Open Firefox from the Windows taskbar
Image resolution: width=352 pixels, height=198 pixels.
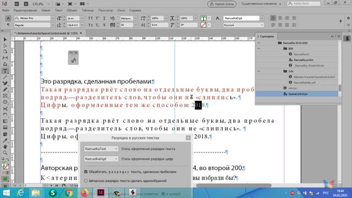(84, 193)
